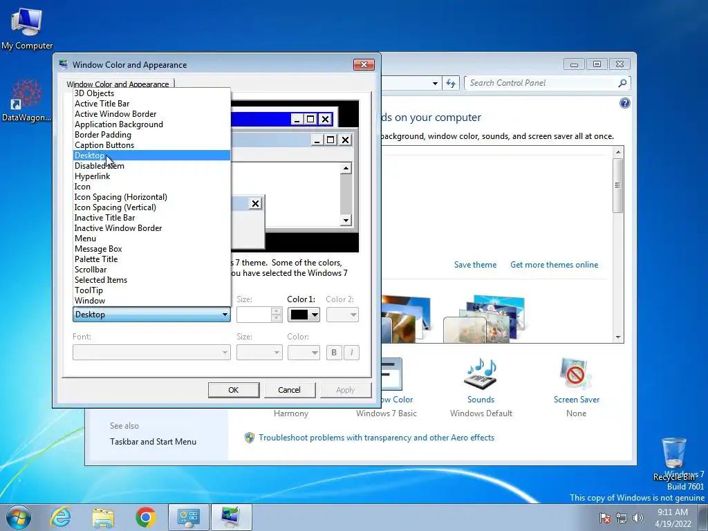
Task: Select the highlighted Desktop list entry
Action: point(151,156)
